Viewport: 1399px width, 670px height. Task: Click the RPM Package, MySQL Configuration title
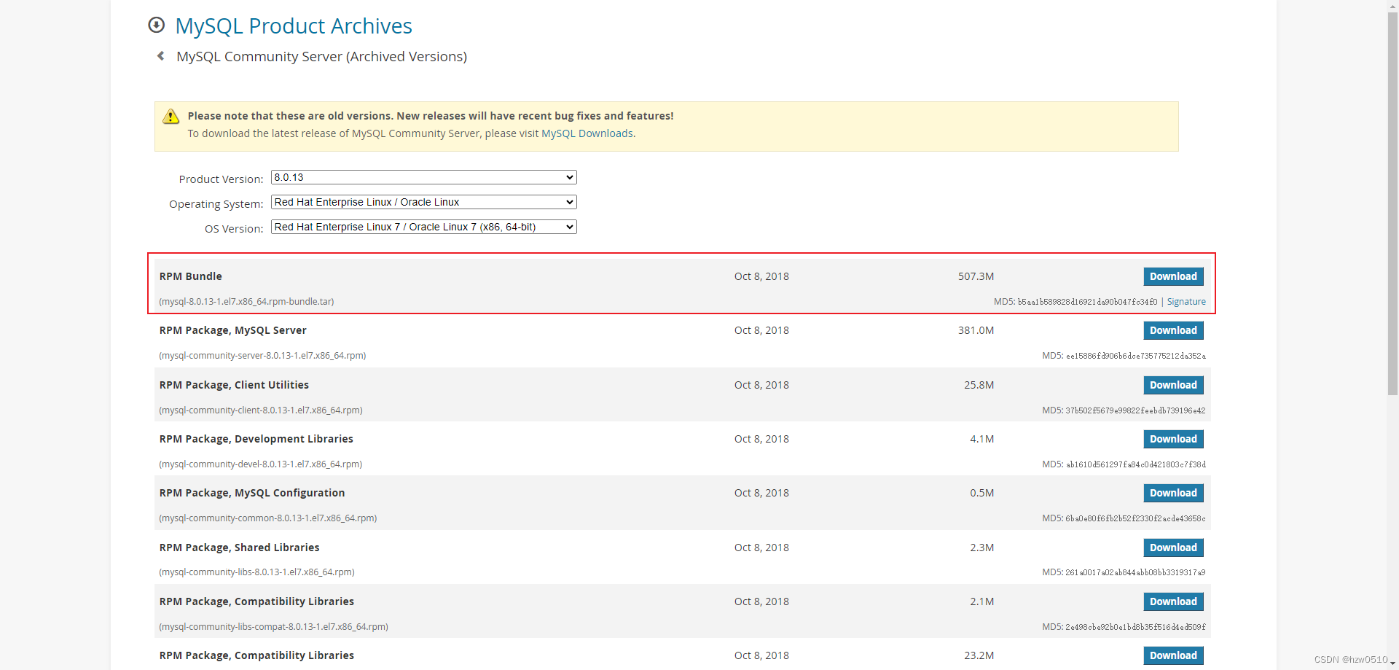coord(252,493)
